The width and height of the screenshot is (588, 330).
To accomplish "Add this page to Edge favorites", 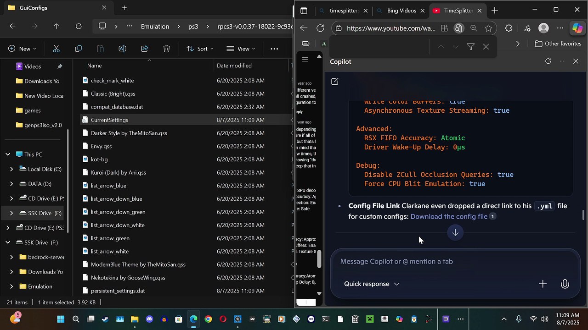I will pyautogui.click(x=488, y=28).
